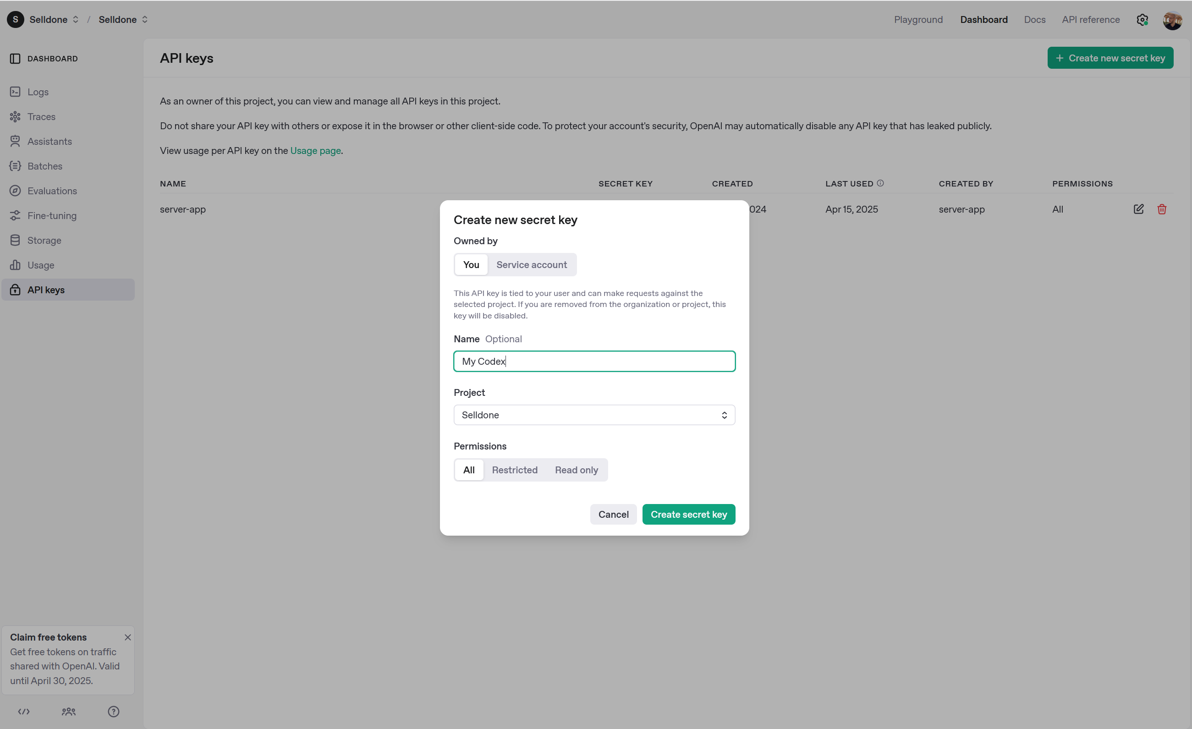This screenshot has width=1192, height=729.
Task: Go to Usage in the sidebar
Action: coord(68,264)
